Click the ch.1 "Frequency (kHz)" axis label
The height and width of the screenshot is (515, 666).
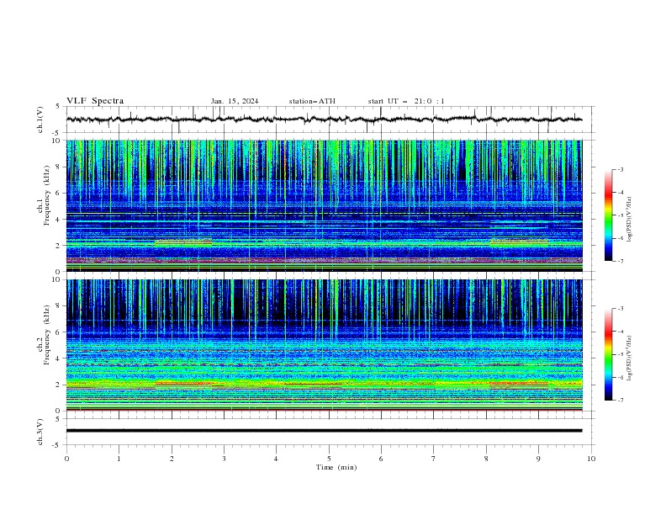pyautogui.click(x=47, y=195)
